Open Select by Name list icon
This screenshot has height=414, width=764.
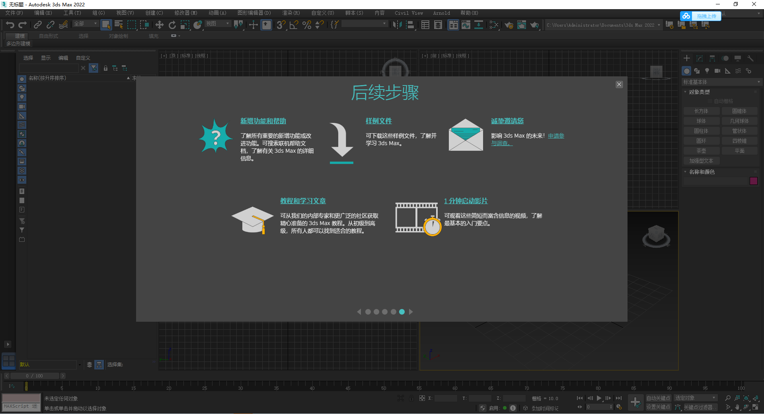pyautogui.click(x=119, y=25)
